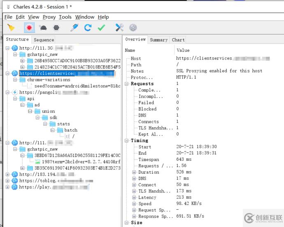
Task: Click globe icon of https://toblog host
Action: pyautogui.click(x=15, y=181)
